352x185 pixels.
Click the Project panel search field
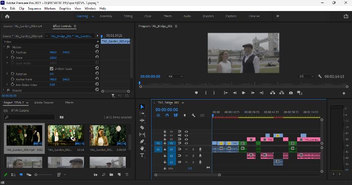[x=29, y=117]
